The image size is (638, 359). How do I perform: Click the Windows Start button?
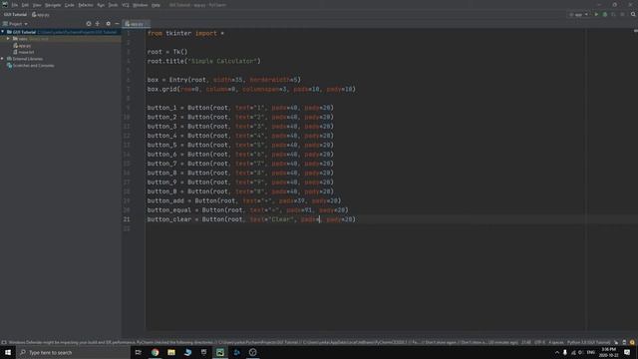[x=8, y=352]
